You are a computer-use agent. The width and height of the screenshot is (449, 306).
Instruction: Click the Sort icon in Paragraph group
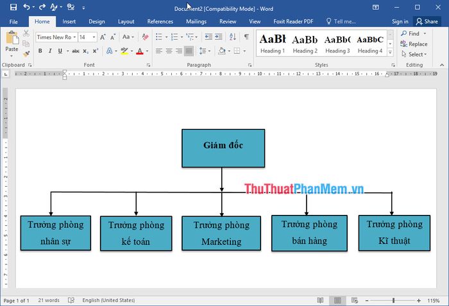click(233, 37)
